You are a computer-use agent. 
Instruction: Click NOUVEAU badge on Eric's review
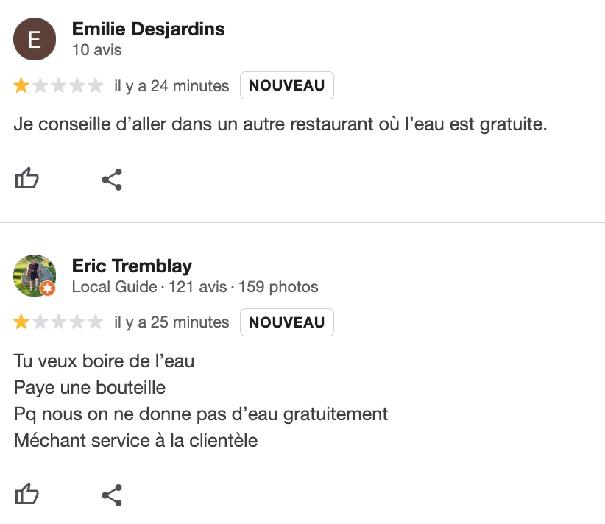[x=287, y=322]
